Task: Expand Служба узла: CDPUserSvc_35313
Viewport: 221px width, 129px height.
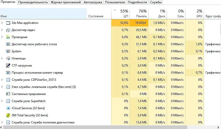Action: point(2,80)
